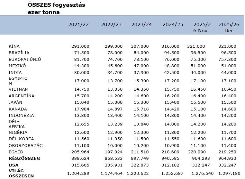Screen dimensions: 245x179
Task: Click the KÍNA row label
Action: pos(14,46)
